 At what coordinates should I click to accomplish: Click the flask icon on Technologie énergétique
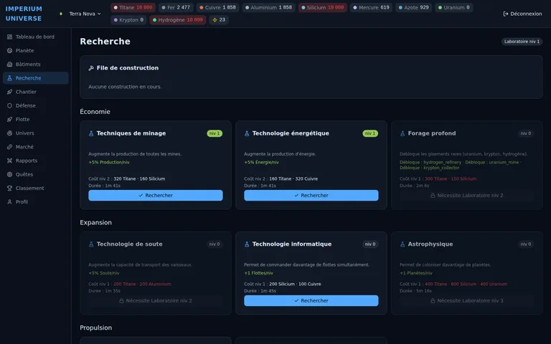click(247, 133)
